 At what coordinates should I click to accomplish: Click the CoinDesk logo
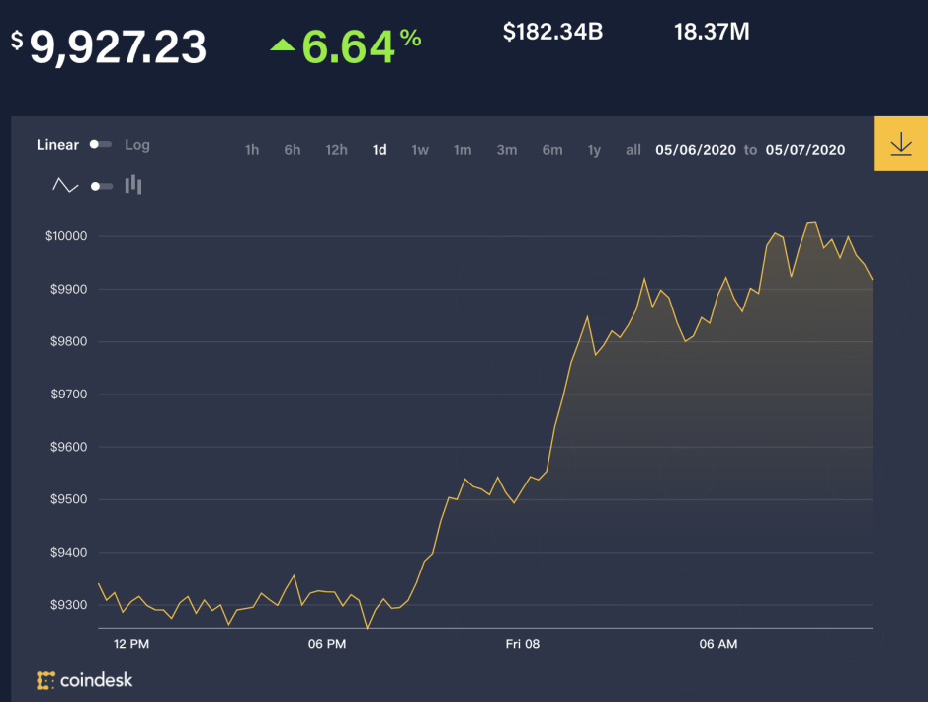(x=84, y=680)
